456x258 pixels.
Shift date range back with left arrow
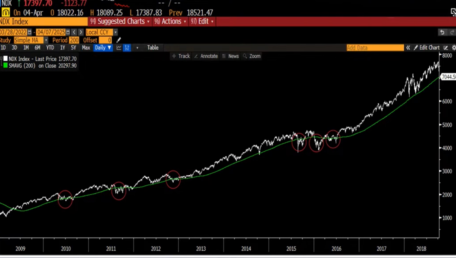click(74, 32)
